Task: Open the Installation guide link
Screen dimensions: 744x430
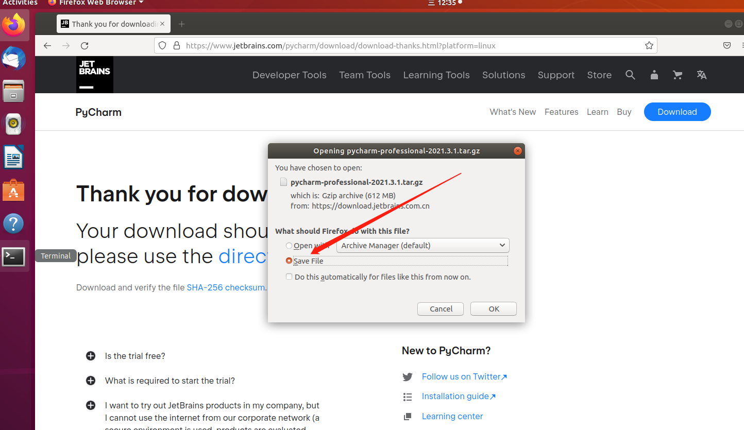Action: (459, 397)
